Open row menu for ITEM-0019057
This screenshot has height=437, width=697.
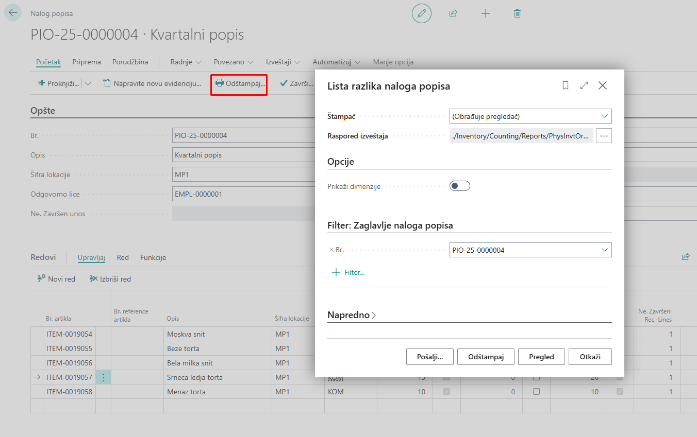[103, 377]
